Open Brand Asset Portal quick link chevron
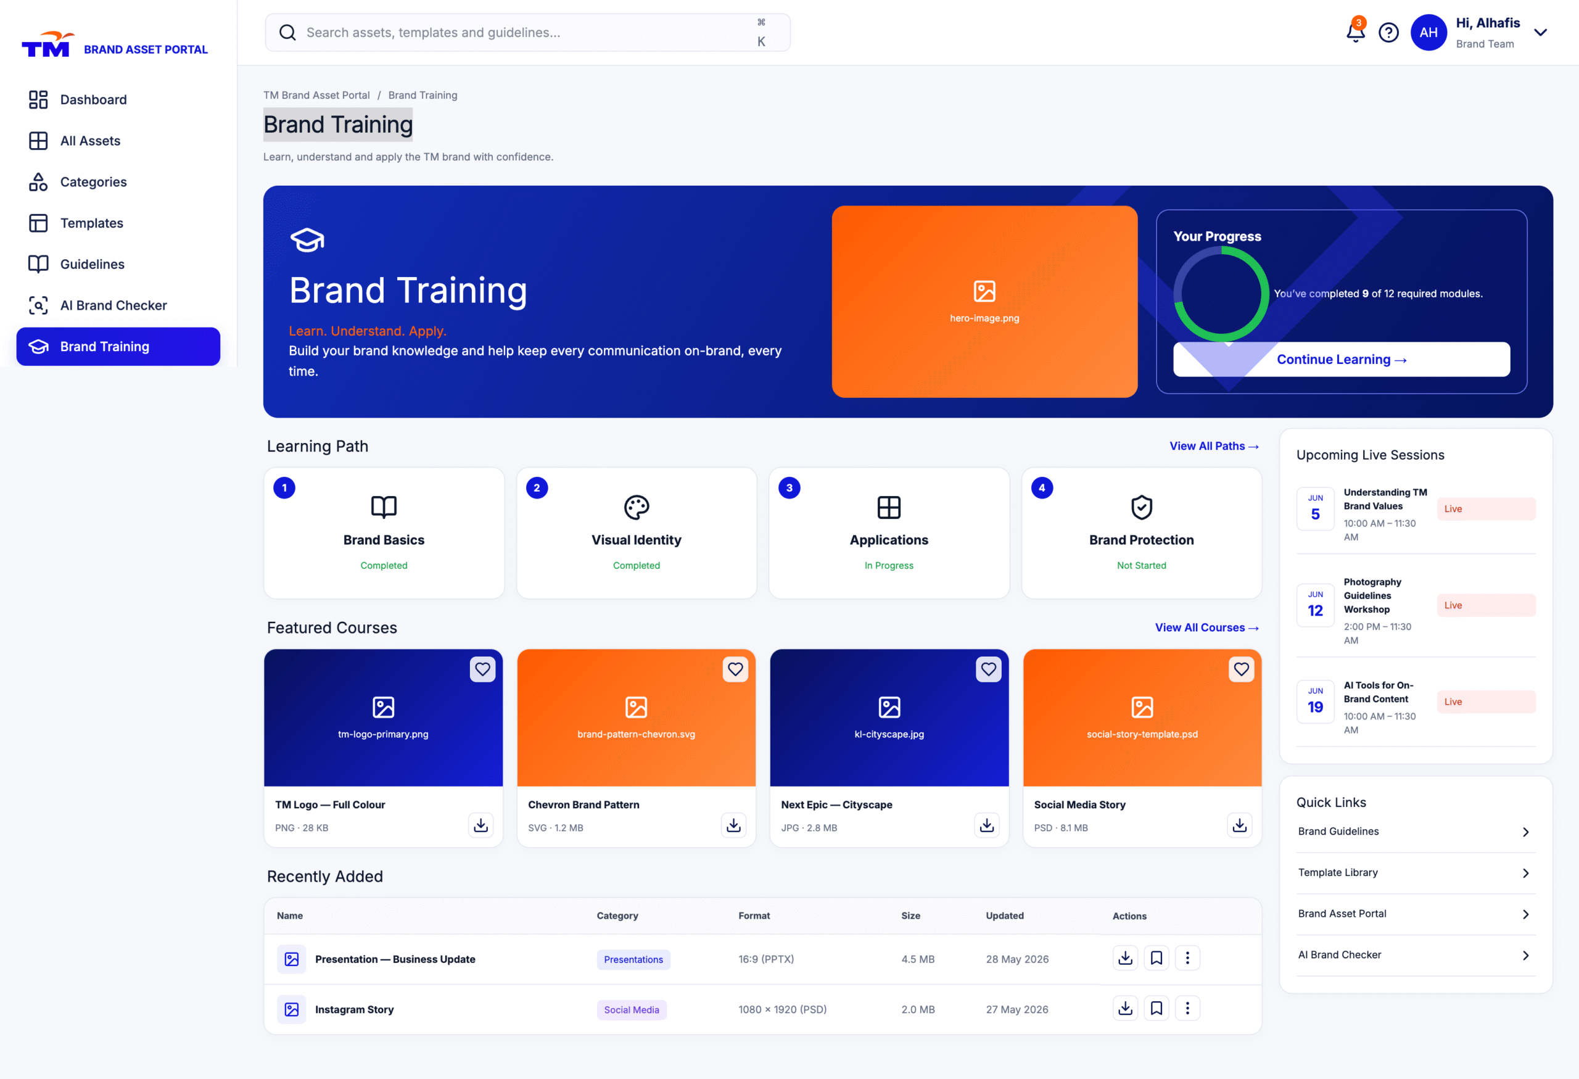This screenshot has height=1079, width=1579. click(1525, 914)
